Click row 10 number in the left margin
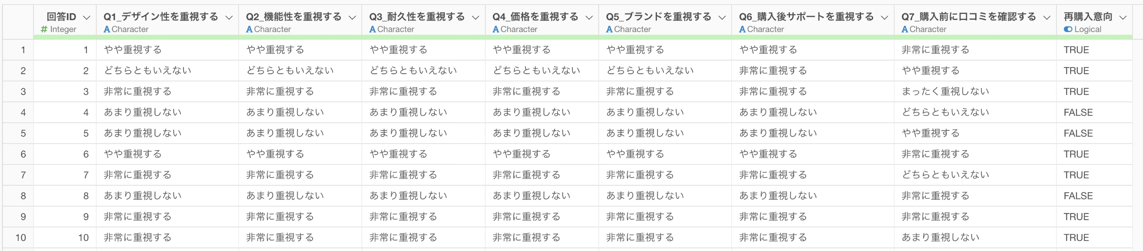Viewport: 1143px width, 251px height. click(21, 237)
